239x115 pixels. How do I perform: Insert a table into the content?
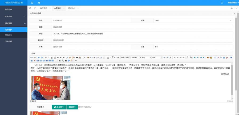[x=215, y=58]
